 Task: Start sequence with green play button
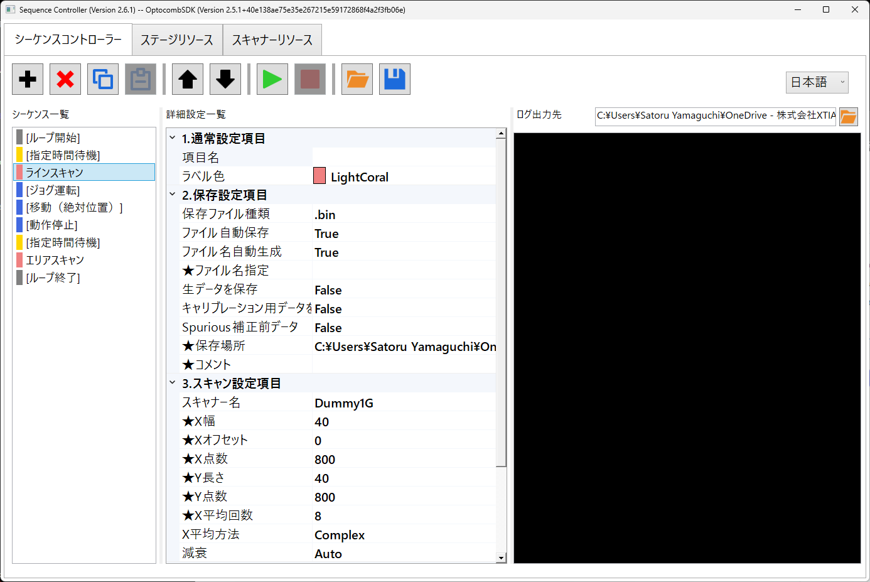click(272, 79)
